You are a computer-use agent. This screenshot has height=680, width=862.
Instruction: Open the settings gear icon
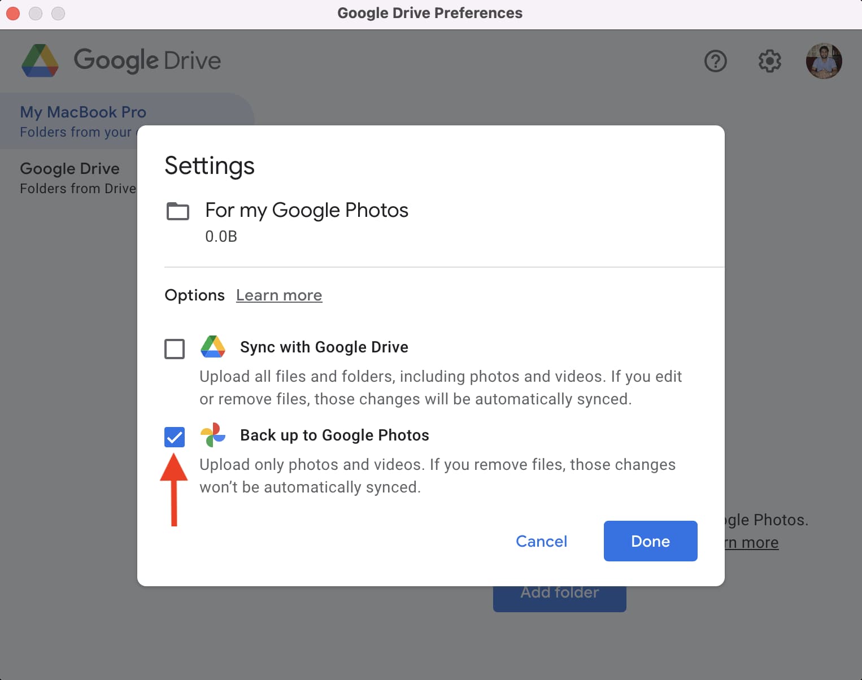click(x=769, y=61)
